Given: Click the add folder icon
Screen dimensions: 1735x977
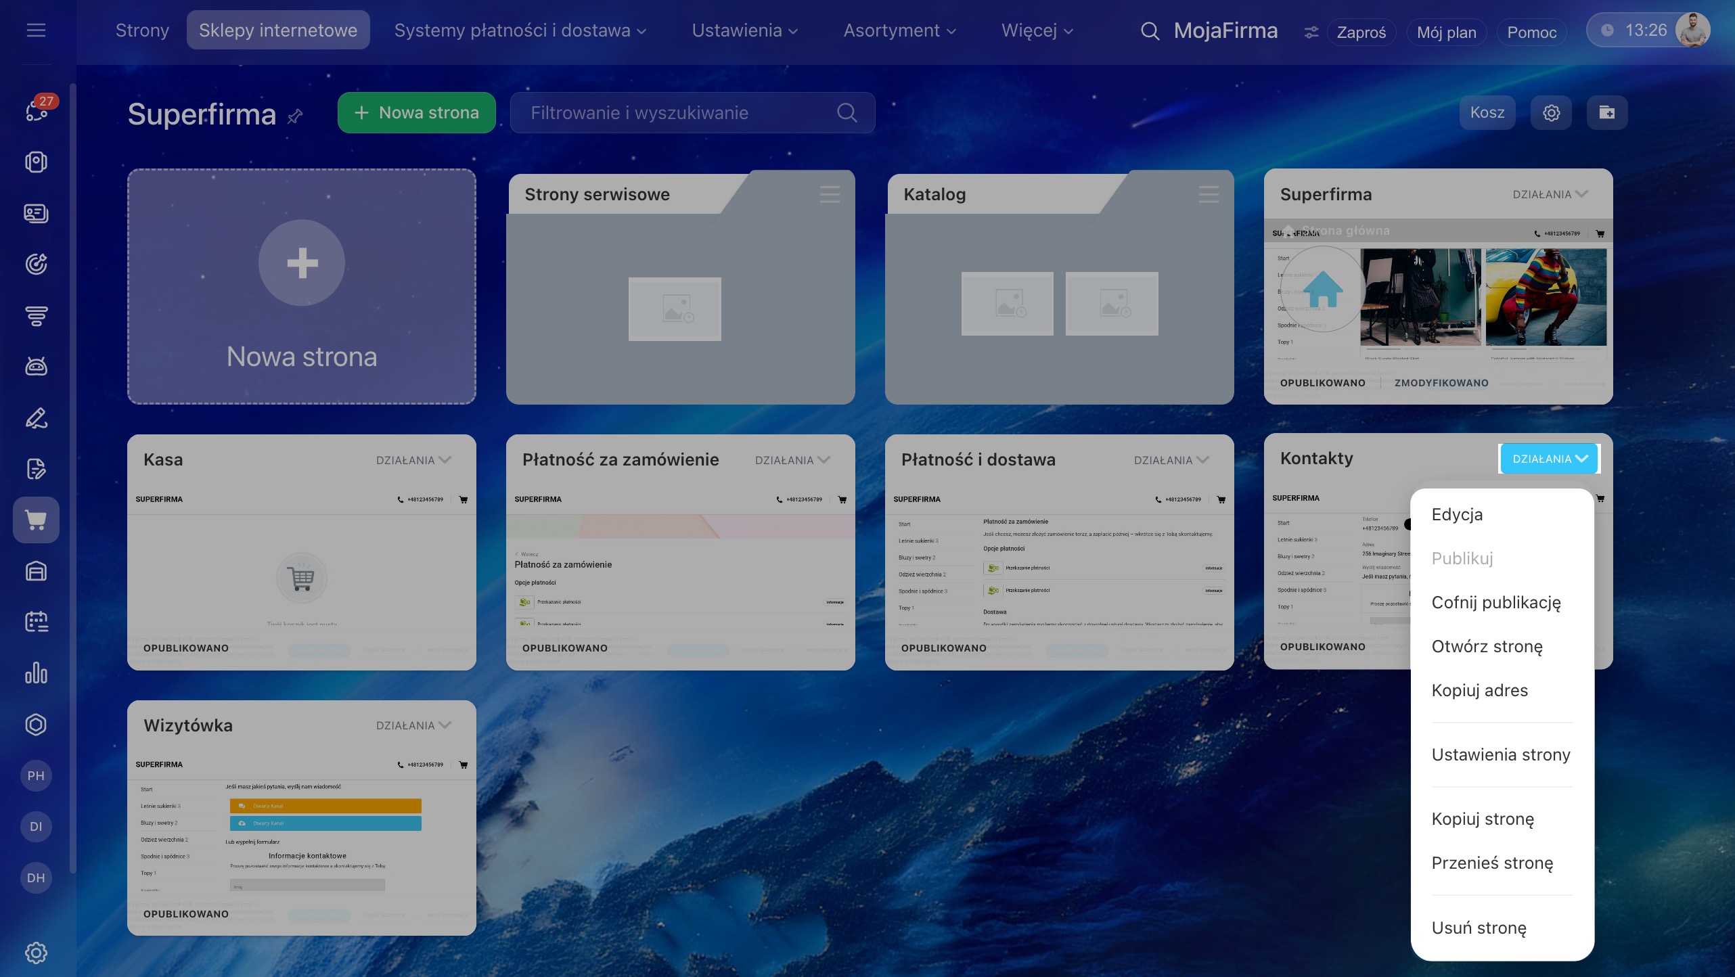Looking at the screenshot, I should (1606, 112).
